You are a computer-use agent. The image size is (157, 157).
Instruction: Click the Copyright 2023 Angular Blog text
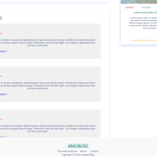(x=78, y=155)
